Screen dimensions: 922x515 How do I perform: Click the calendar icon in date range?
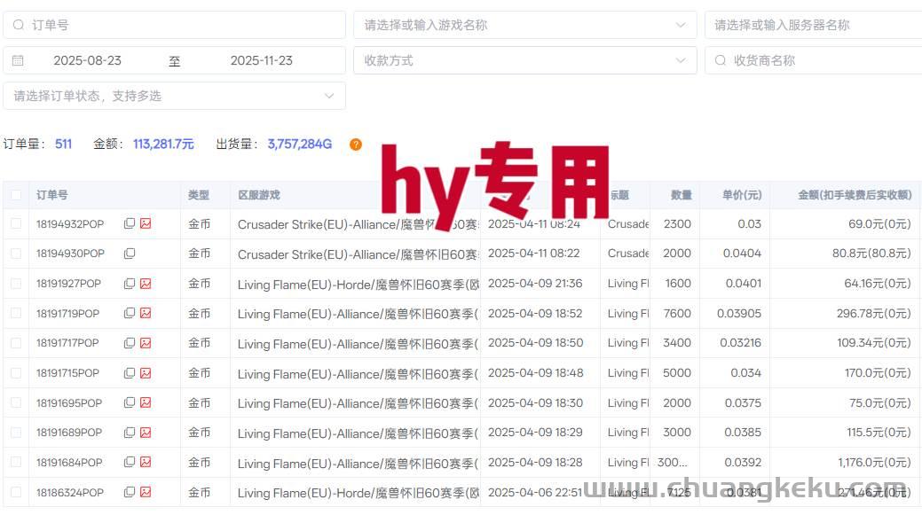tap(19, 60)
